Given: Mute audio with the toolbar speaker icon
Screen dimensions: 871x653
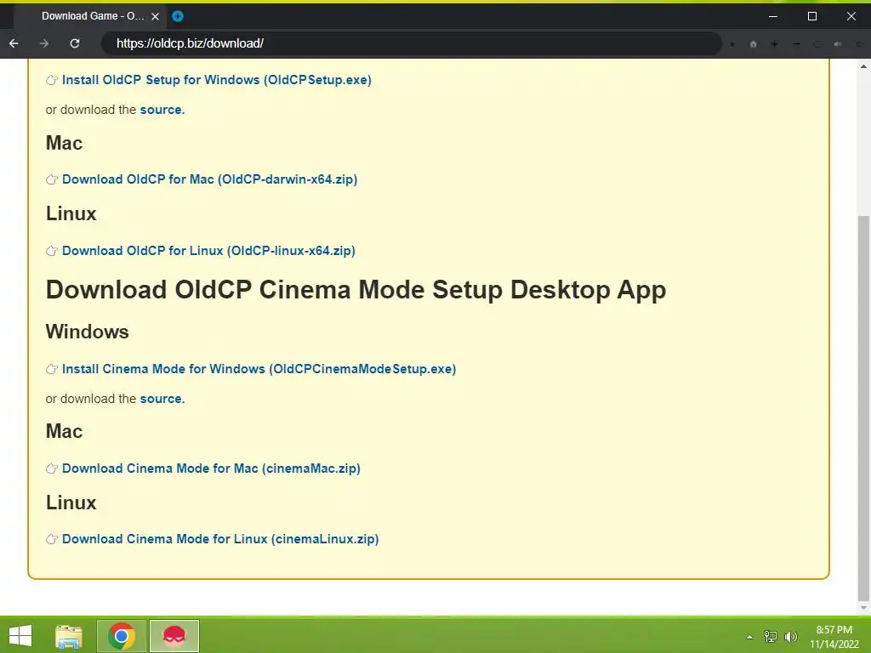Looking at the screenshot, I should pyautogui.click(x=838, y=44).
